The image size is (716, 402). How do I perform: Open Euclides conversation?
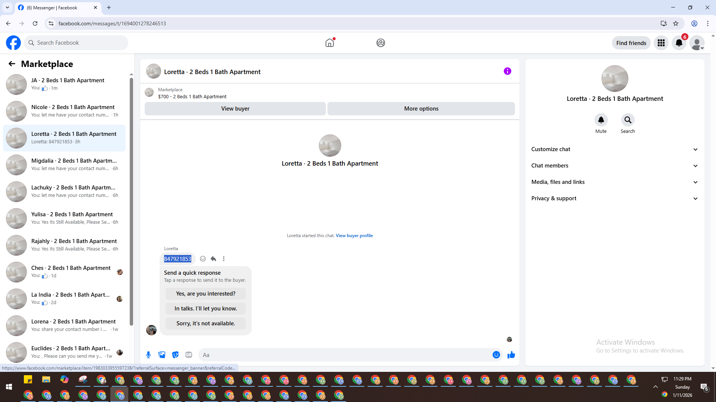[x=64, y=352]
